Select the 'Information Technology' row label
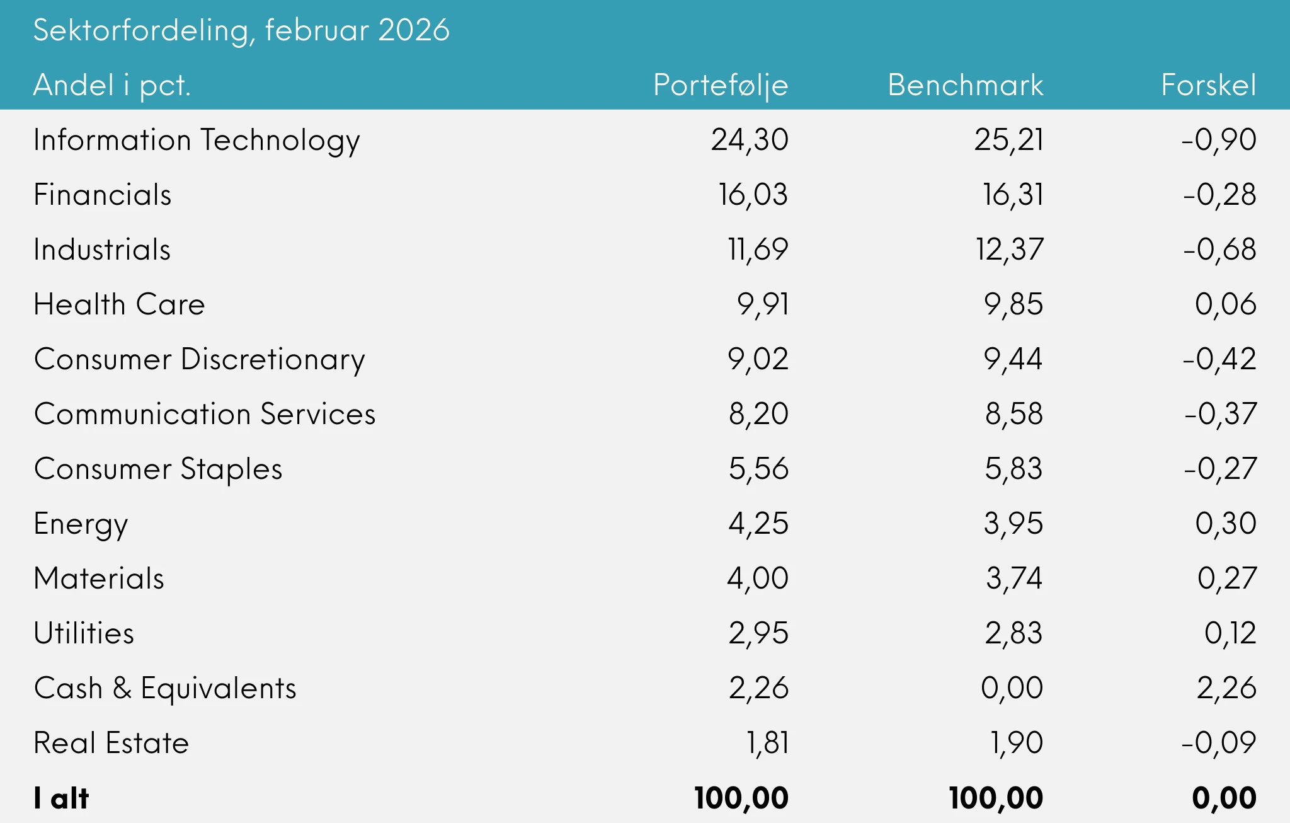1290x823 pixels. pos(197,140)
